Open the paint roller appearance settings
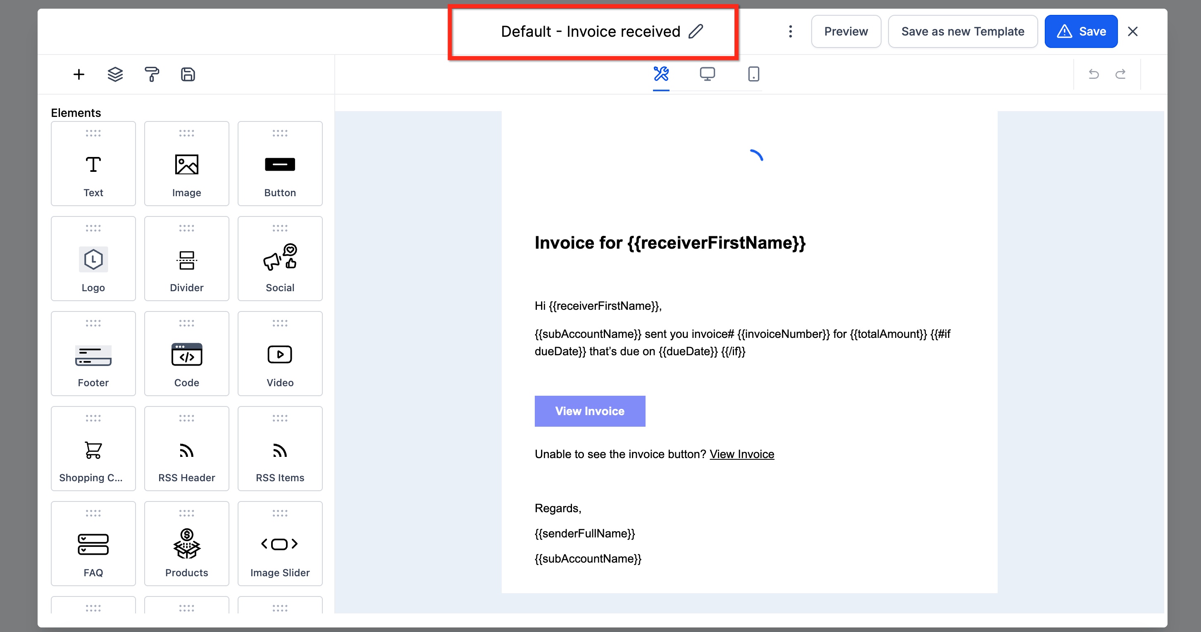Viewport: 1201px width, 632px height. [x=152, y=75]
